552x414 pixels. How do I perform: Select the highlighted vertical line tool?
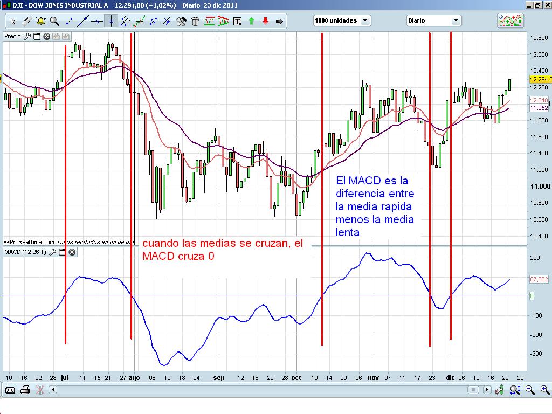[111, 21]
